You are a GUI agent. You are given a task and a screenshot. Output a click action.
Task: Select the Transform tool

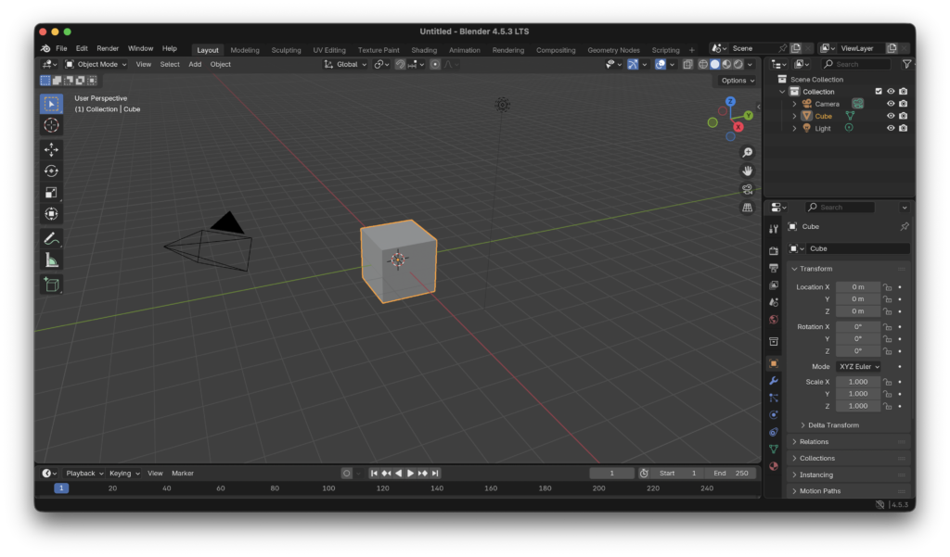click(52, 214)
